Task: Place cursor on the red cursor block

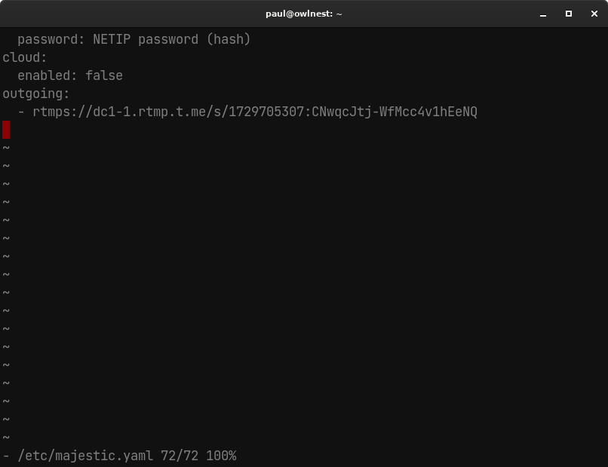Action: [x=6, y=130]
